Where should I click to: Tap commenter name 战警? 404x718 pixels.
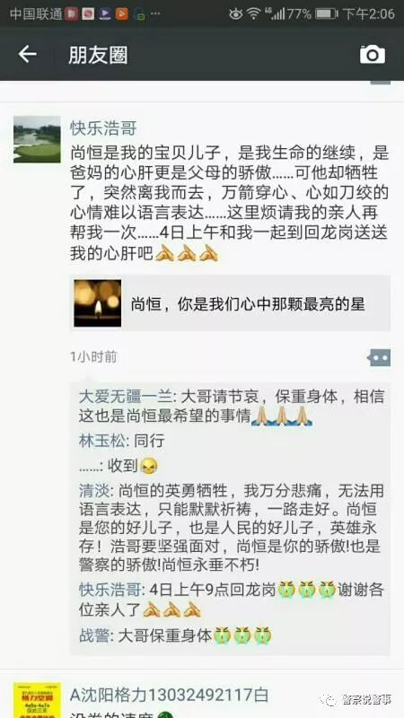tap(94, 635)
